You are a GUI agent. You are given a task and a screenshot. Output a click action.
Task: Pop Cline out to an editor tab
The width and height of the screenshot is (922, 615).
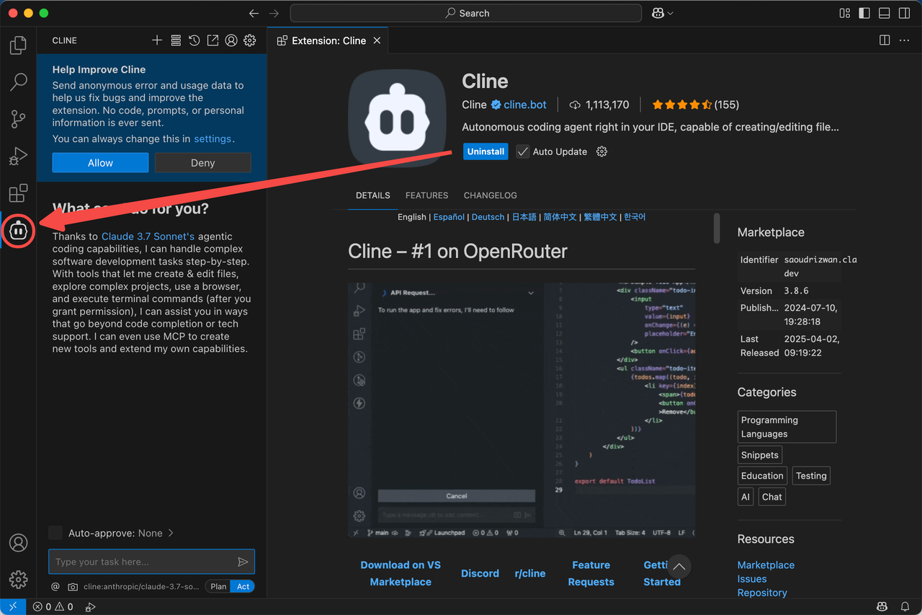point(212,40)
